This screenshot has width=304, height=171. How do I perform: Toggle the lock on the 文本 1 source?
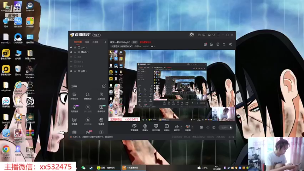point(75,47)
